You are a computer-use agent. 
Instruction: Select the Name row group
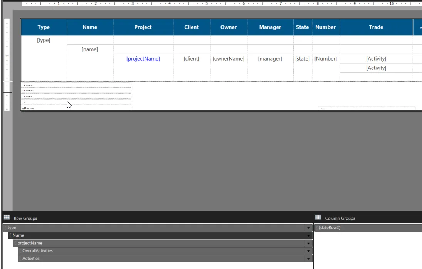click(156, 235)
